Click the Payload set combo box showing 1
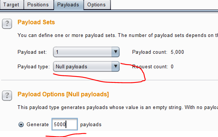Viewport: 218px width, 137px height. click(86, 52)
